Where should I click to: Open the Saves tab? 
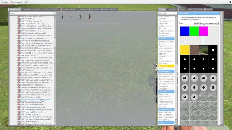(x=113, y=10)
